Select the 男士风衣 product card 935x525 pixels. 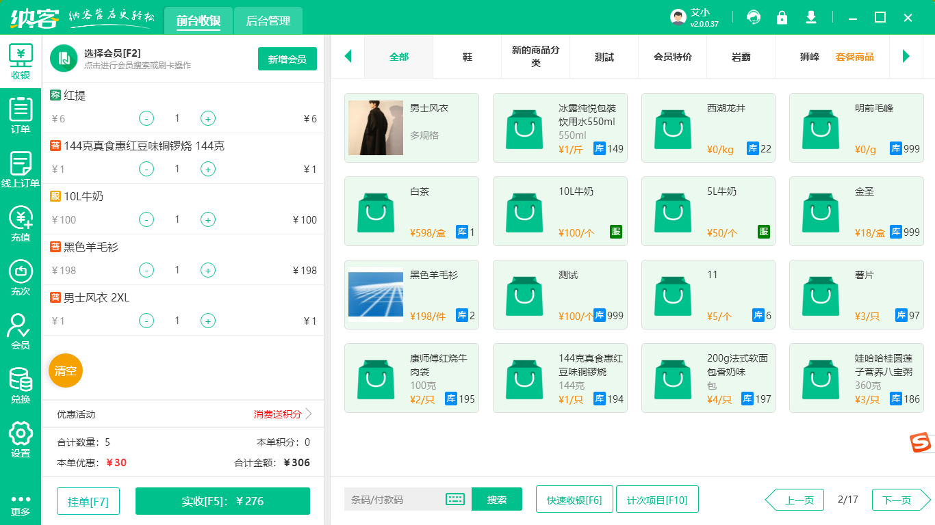tap(411, 128)
